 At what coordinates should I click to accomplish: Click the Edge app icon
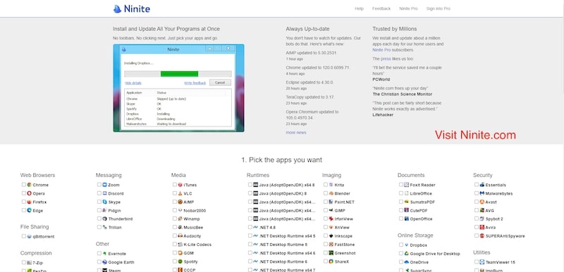tap(30, 211)
